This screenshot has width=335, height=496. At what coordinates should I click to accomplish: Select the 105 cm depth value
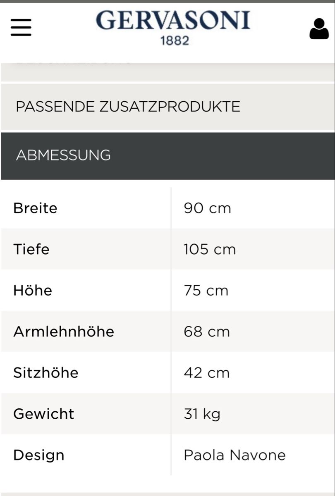coord(210,249)
